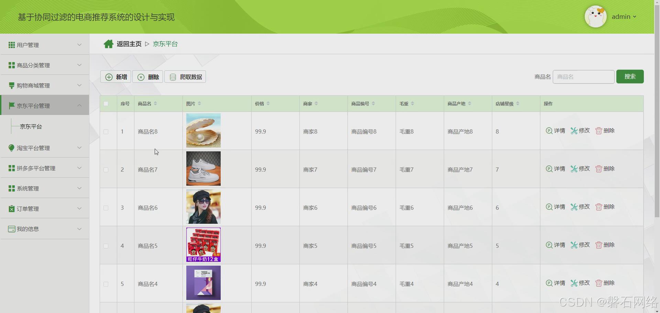Click the home icon beside 返回主页

click(108, 44)
